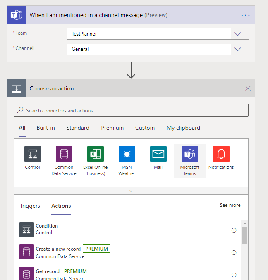Viewport: 268px width, 280px height.
Task: Show info for Condition action
Action: click(x=234, y=230)
